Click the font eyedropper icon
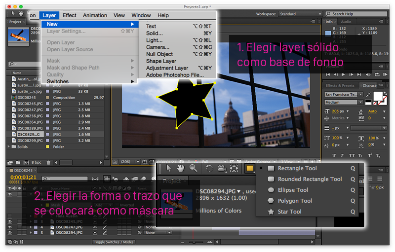Image resolution: width=395 pixels, height=252 pixels. (368, 95)
